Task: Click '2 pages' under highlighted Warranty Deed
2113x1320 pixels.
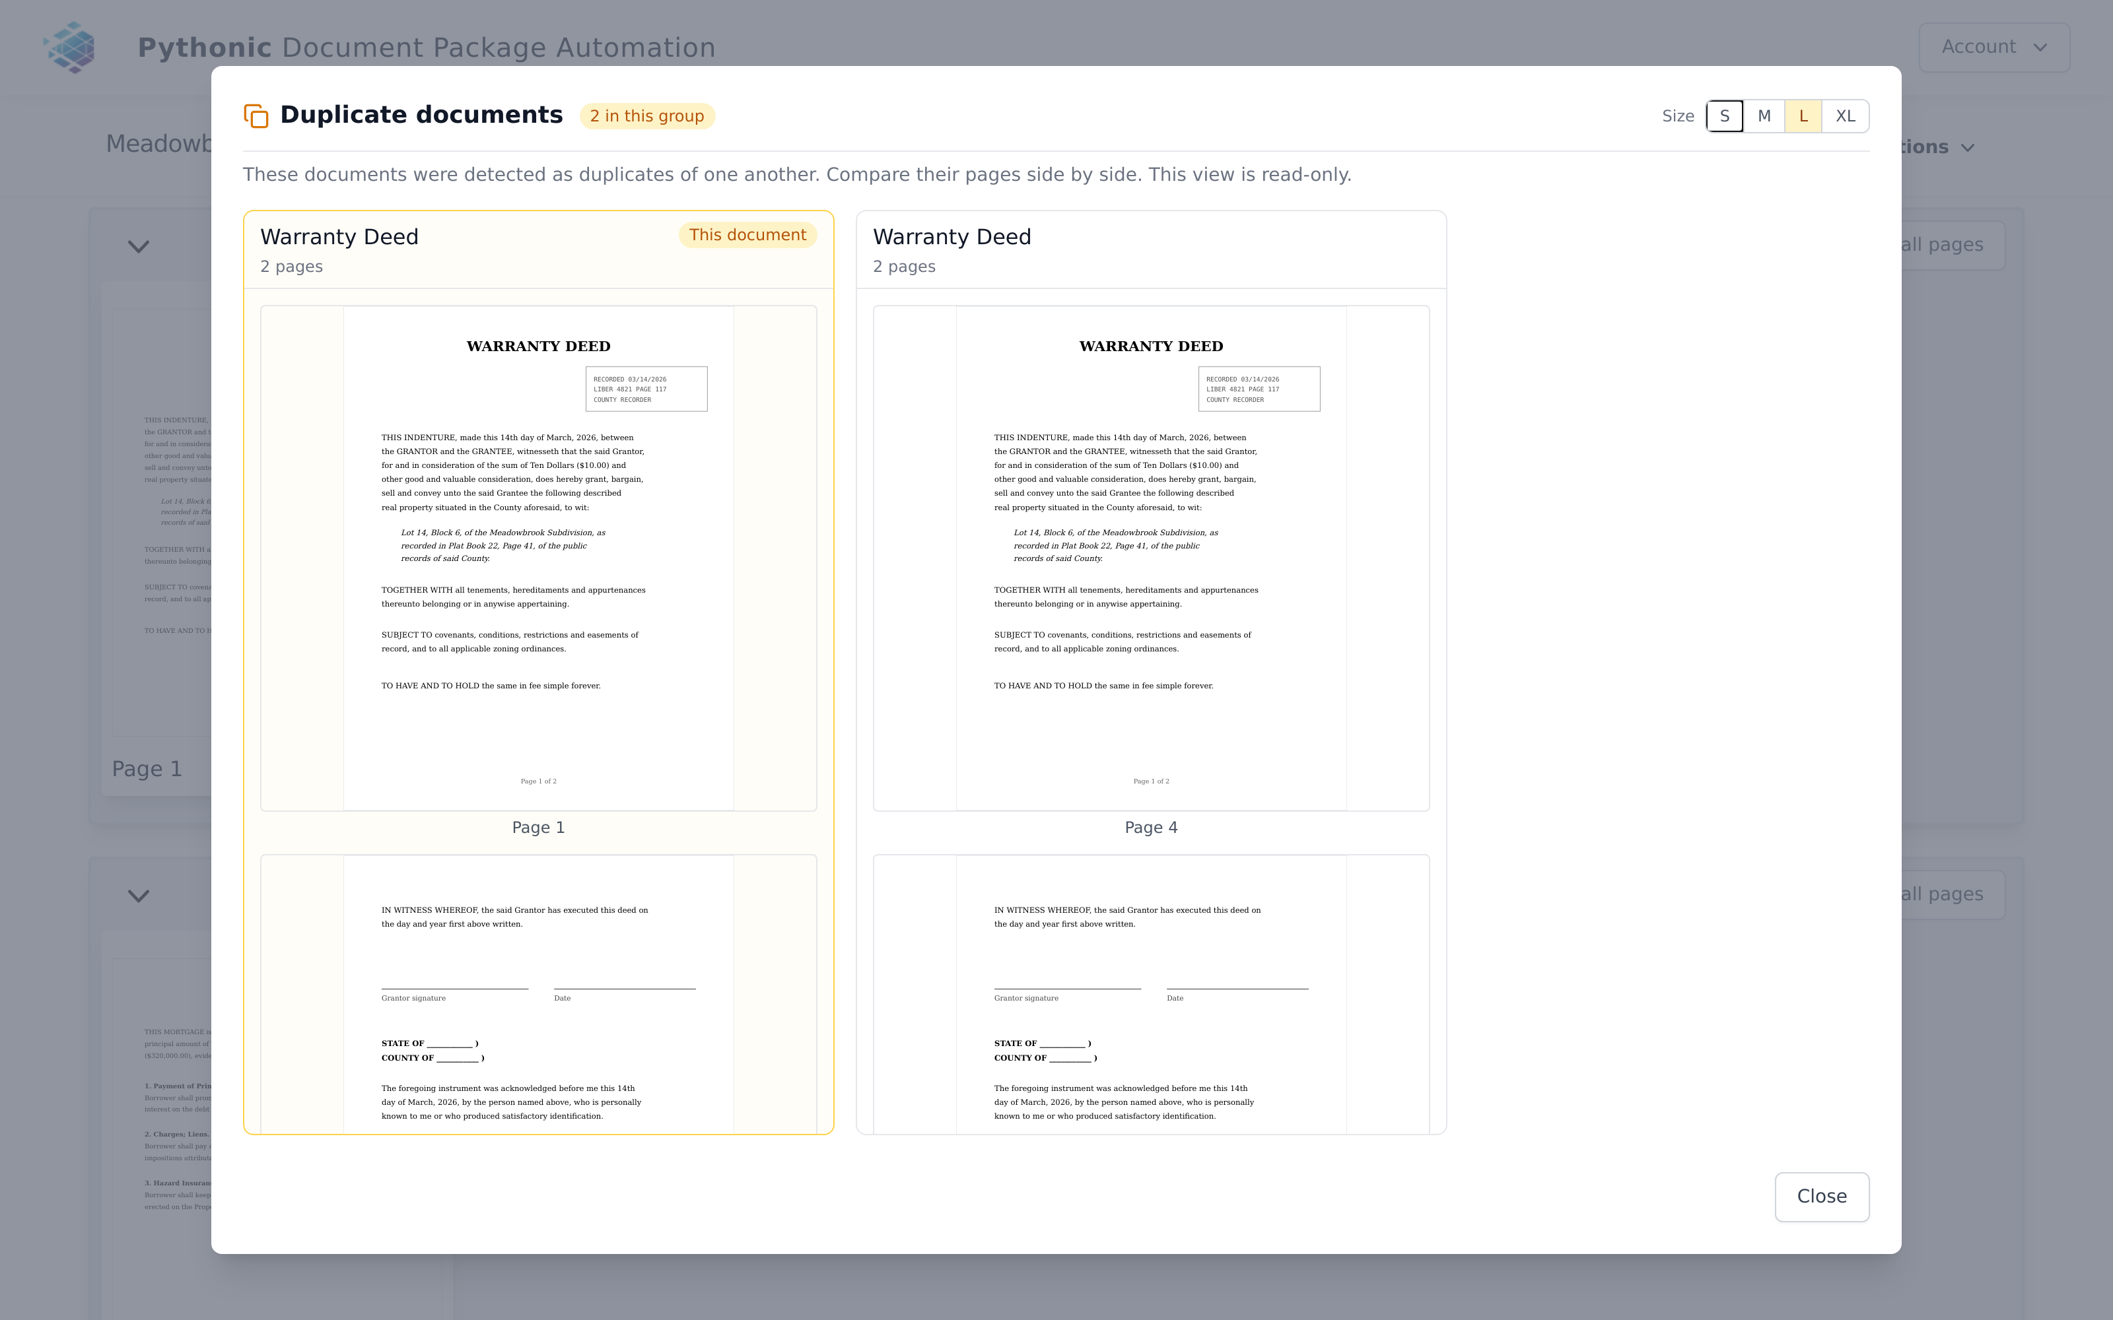Action: click(x=292, y=266)
